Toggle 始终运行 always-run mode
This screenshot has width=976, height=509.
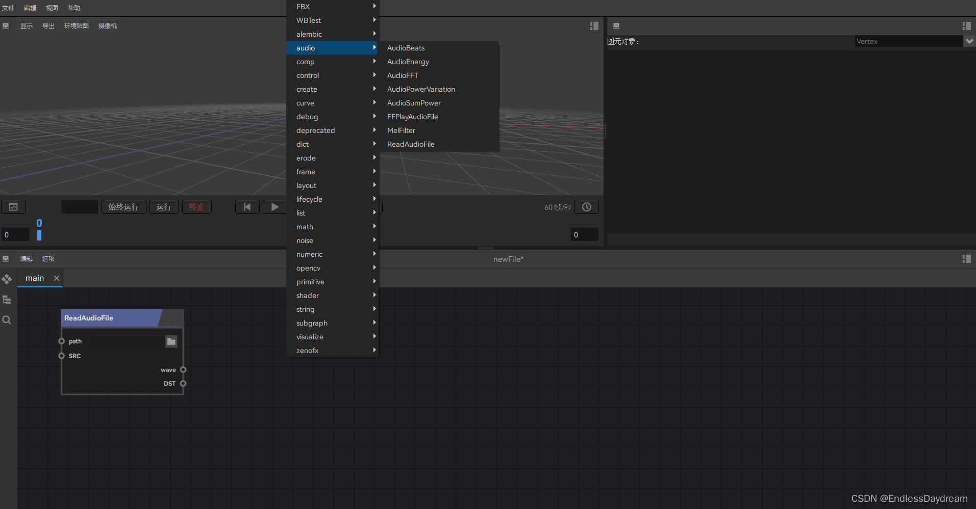[x=123, y=206]
